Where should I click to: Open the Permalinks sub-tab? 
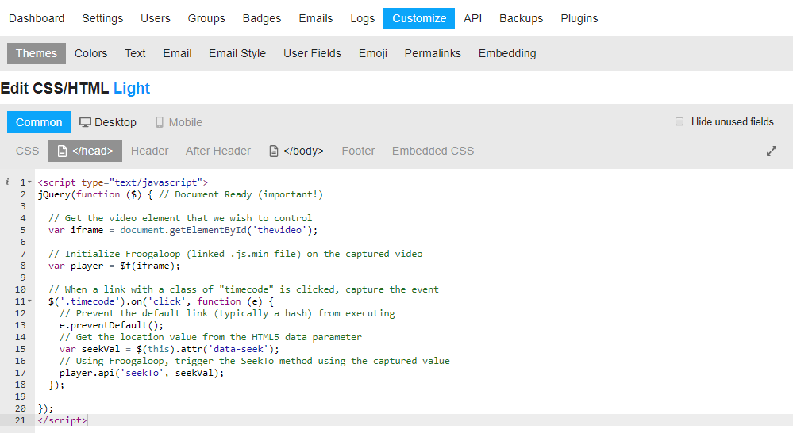433,54
